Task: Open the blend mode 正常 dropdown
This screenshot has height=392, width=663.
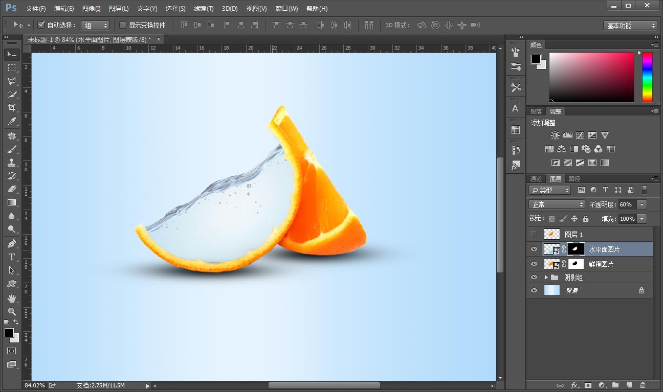Action: 557,204
